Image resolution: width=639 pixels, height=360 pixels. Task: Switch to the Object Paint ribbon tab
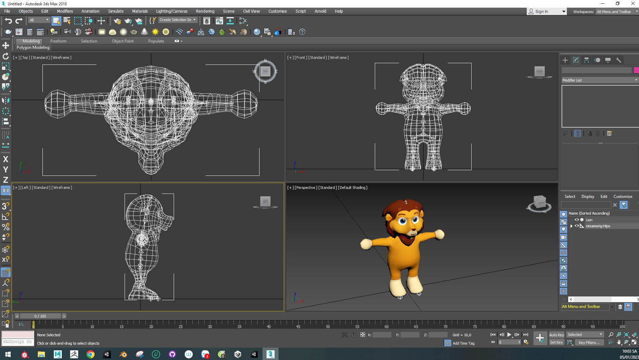click(123, 41)
